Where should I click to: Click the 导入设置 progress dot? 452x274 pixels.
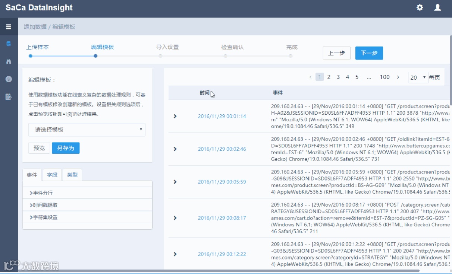tap(160, 56)
